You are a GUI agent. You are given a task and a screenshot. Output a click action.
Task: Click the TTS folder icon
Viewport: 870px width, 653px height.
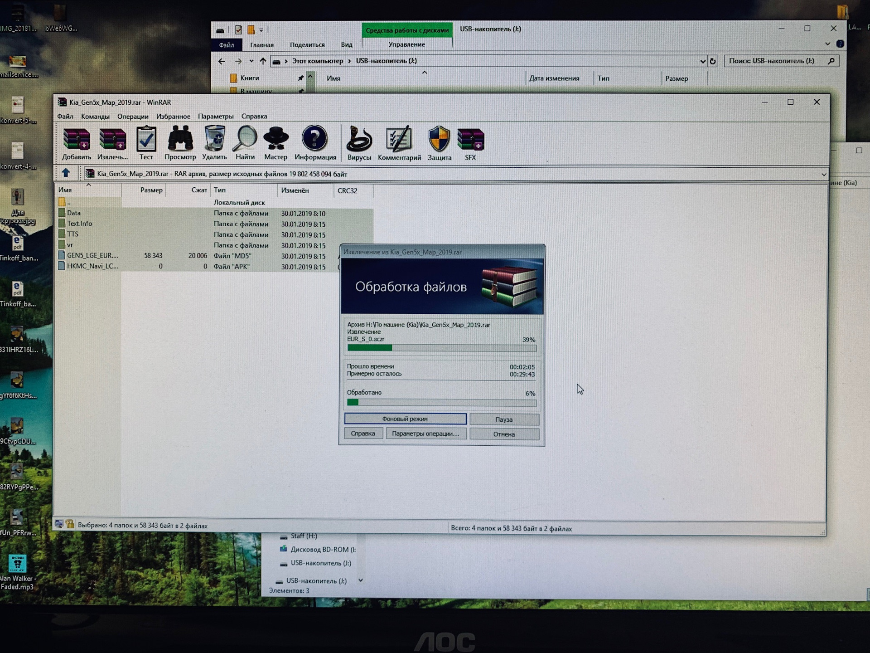[x=62, y=234]
